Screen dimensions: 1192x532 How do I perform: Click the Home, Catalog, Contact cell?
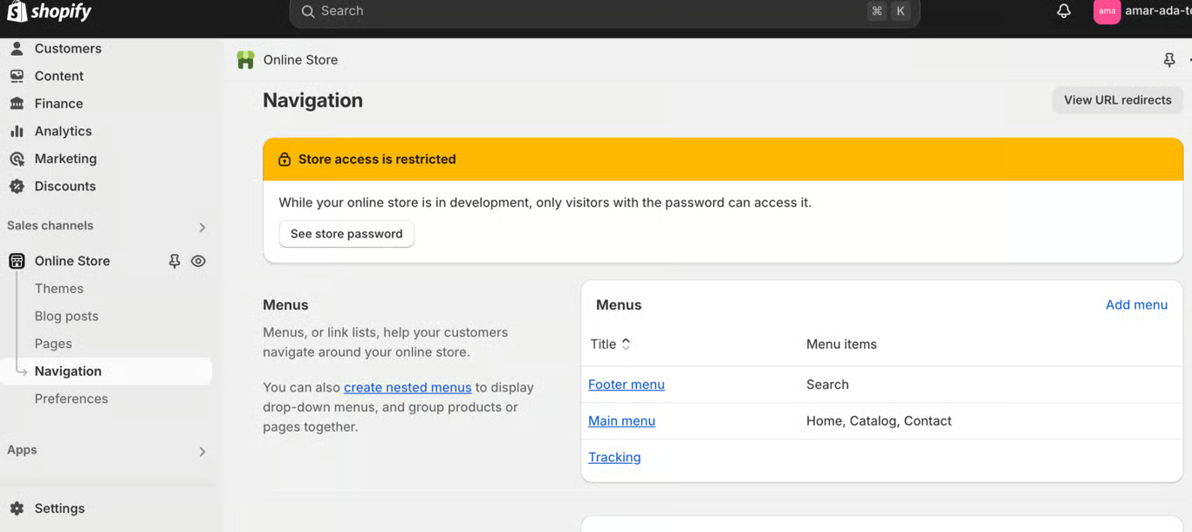tap(879, 421)
